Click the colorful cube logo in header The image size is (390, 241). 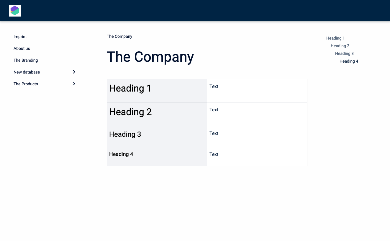(x=15, y=11)
